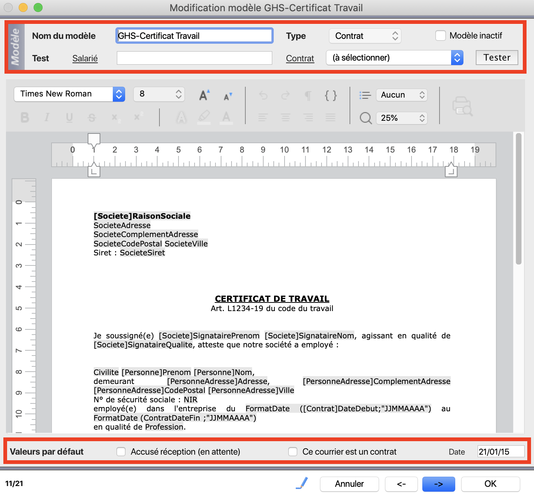
Task: Click the SocieteSiret field in document
Action: [x=143, y=253]
